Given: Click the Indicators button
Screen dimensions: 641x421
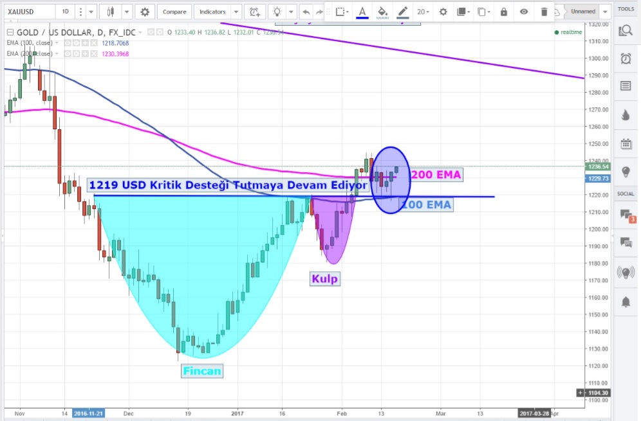Looking at the screenshot, I should [212, 12].
